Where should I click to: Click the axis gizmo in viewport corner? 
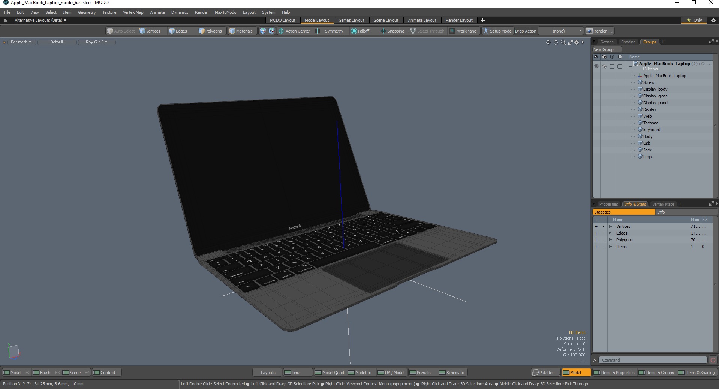[x=14, y=352]
